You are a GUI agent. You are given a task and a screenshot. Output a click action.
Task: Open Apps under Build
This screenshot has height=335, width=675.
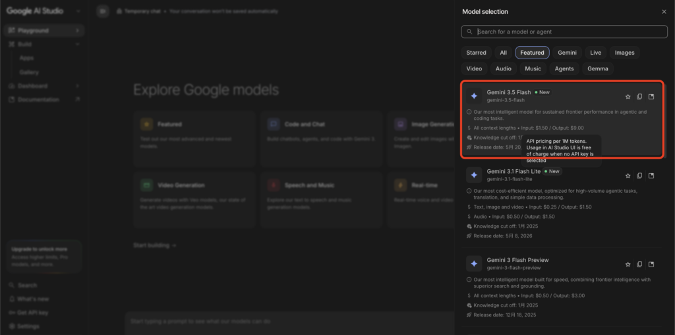pos(26,58)
